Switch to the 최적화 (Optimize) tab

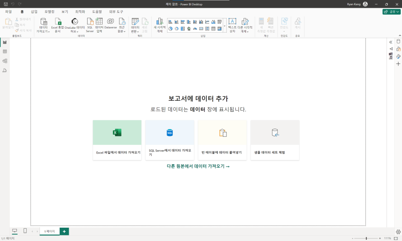pos(80,12)
